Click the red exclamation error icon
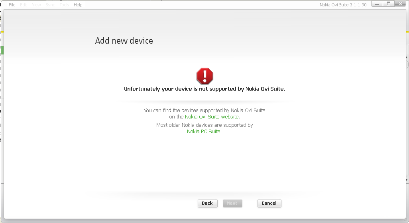This screenshot has height=223, width=409. pyautogui.click(x=204, y=76)
